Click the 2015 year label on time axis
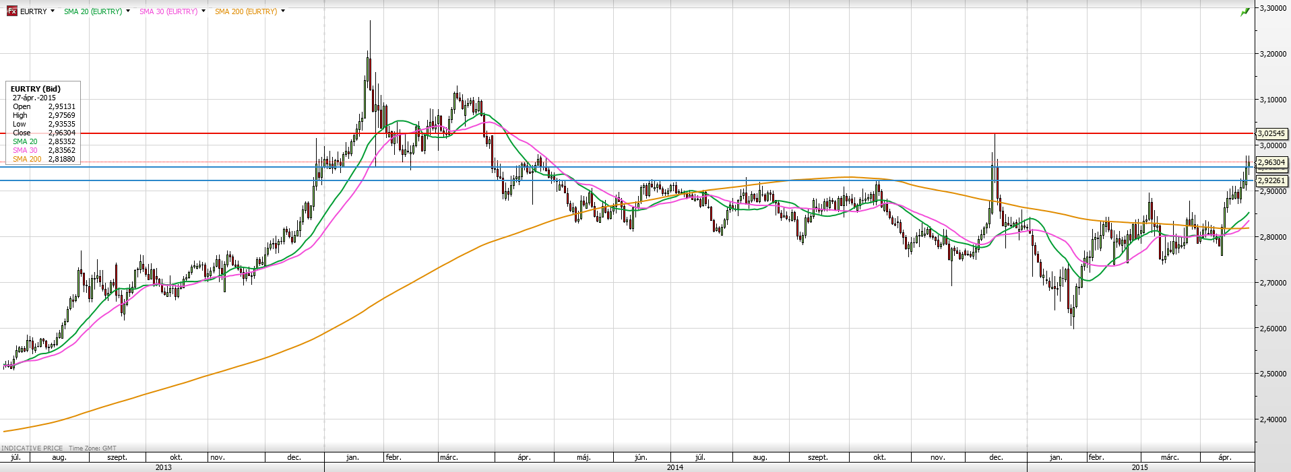1291x472 pixels. [x=1140, y=467]
